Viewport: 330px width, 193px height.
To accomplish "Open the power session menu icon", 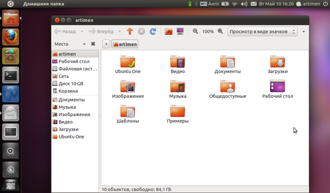I will pyautogui.click(x=325, y=4).
